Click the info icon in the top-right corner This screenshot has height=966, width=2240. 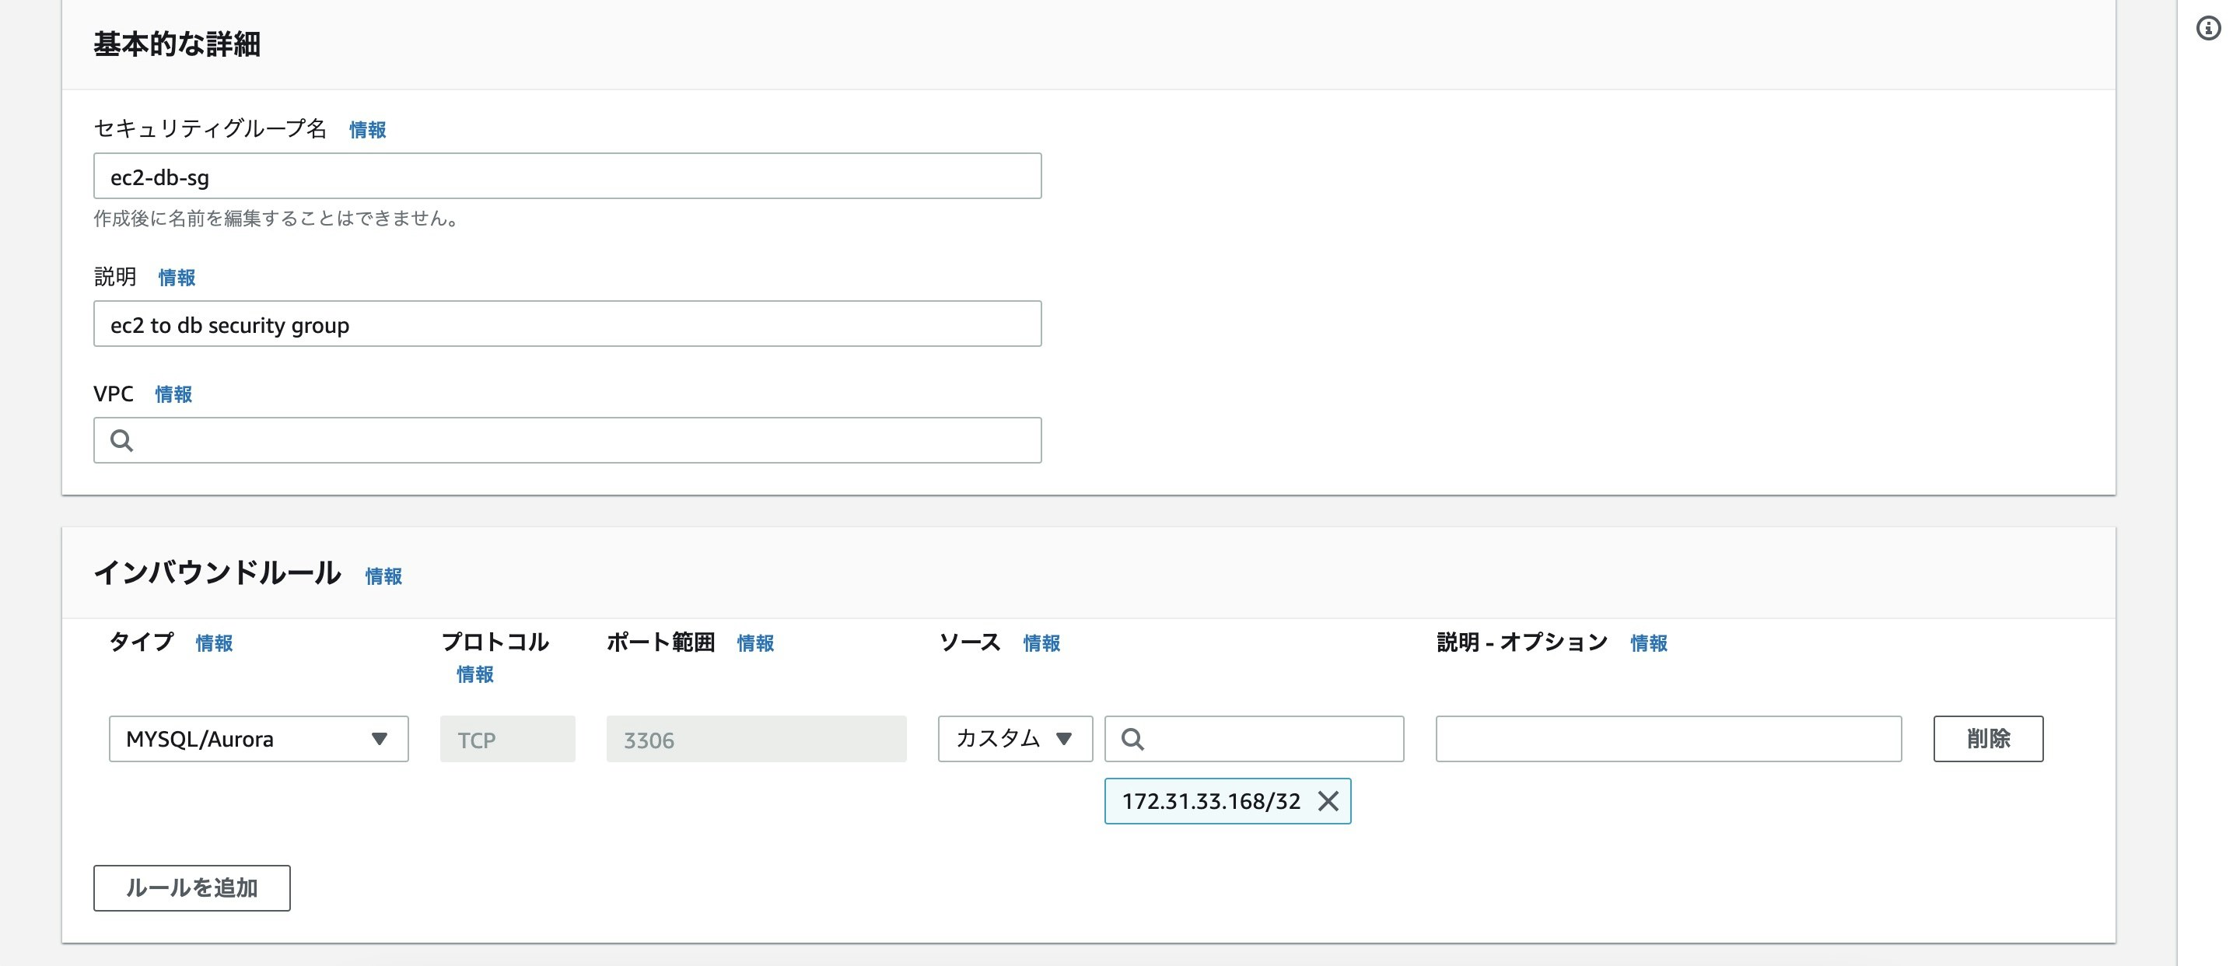click(x=2210, y=29)
